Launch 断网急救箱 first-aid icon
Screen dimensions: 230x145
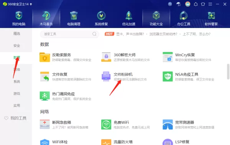(x=45, y=124)
